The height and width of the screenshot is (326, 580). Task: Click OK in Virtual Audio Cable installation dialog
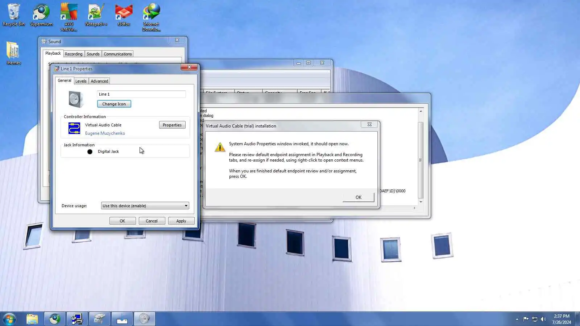(359, 197)
